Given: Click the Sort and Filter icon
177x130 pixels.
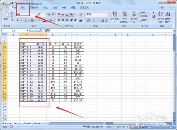Looking at the screenshot, I should tap(160, 17).
